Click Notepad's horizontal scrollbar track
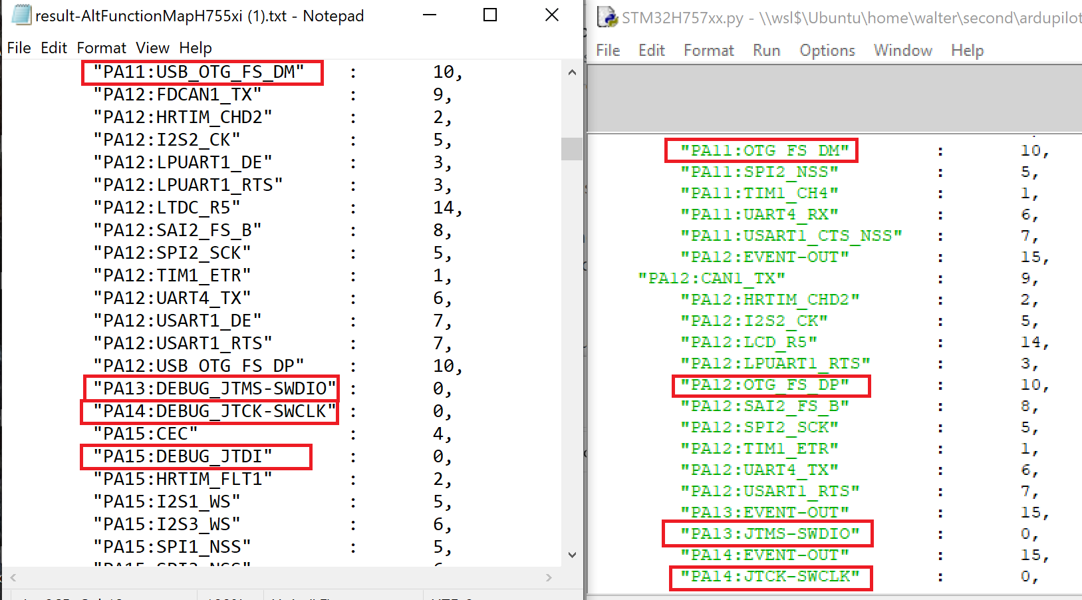The width and height of the screenshot is (1082, 600). (x=279, y=577)
